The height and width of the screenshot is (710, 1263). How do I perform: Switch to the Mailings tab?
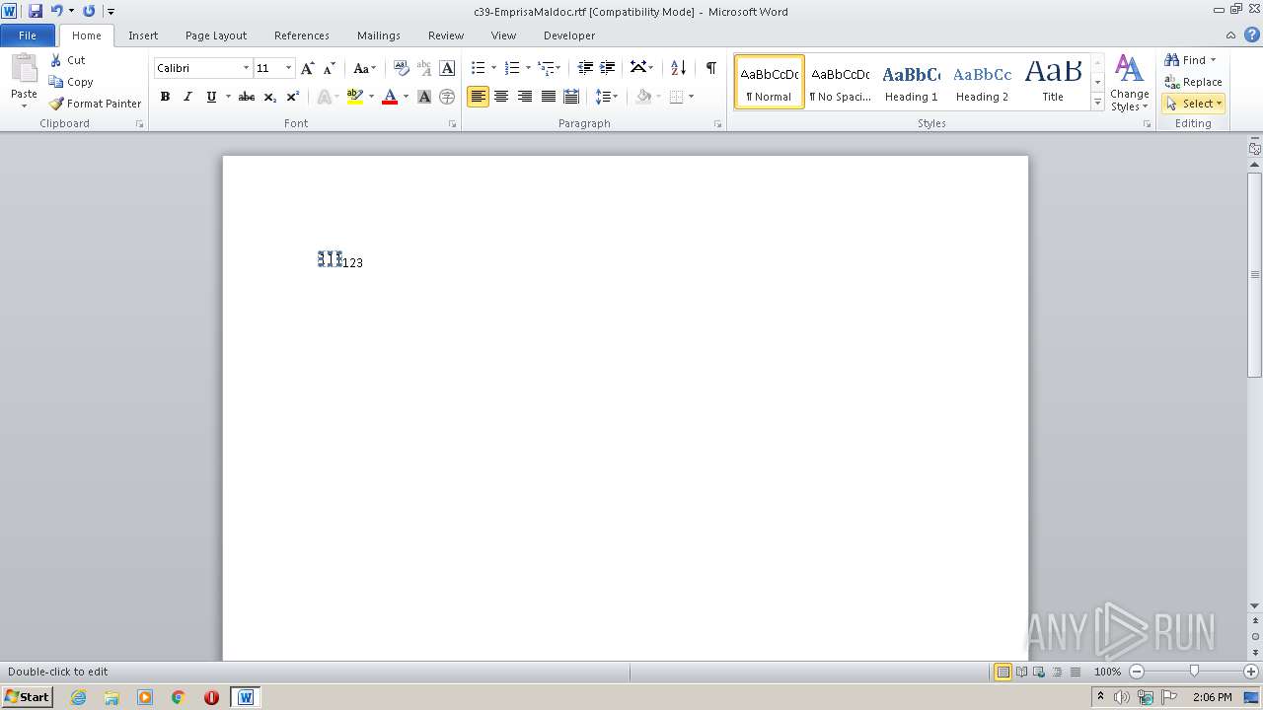click(x=379, y=35)
